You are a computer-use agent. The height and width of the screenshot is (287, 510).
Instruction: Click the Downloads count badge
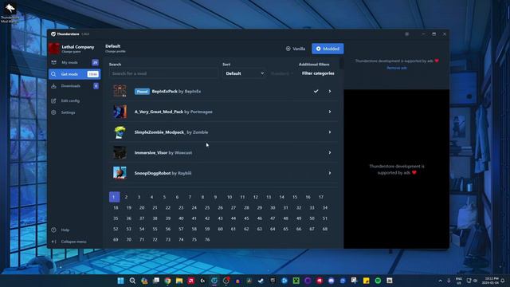(x=96, y=86)
